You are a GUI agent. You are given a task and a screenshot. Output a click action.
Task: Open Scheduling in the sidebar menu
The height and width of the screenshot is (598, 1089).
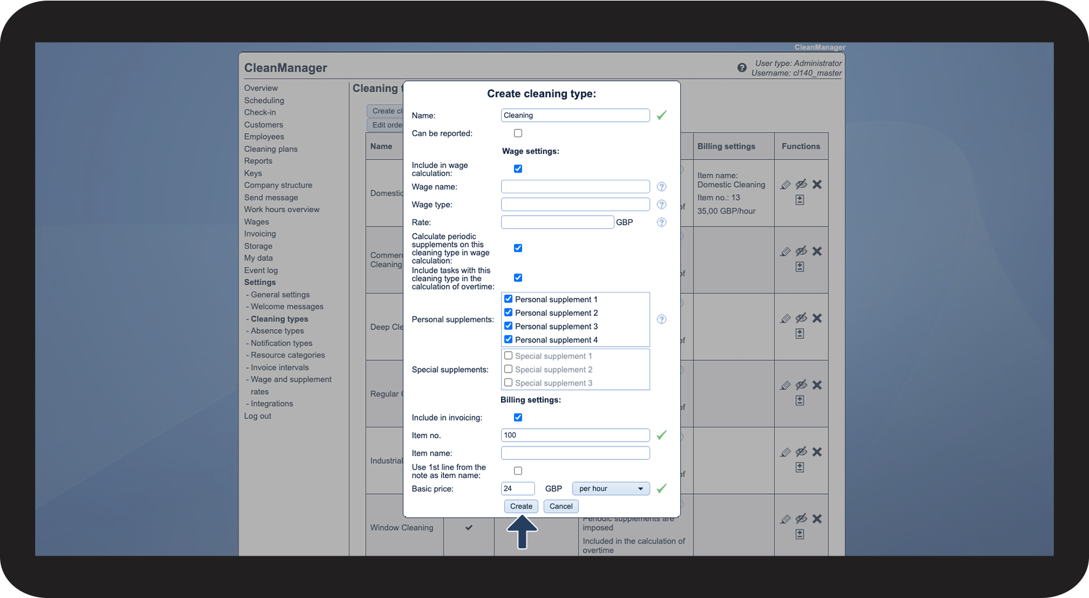(x=264, y=100)
